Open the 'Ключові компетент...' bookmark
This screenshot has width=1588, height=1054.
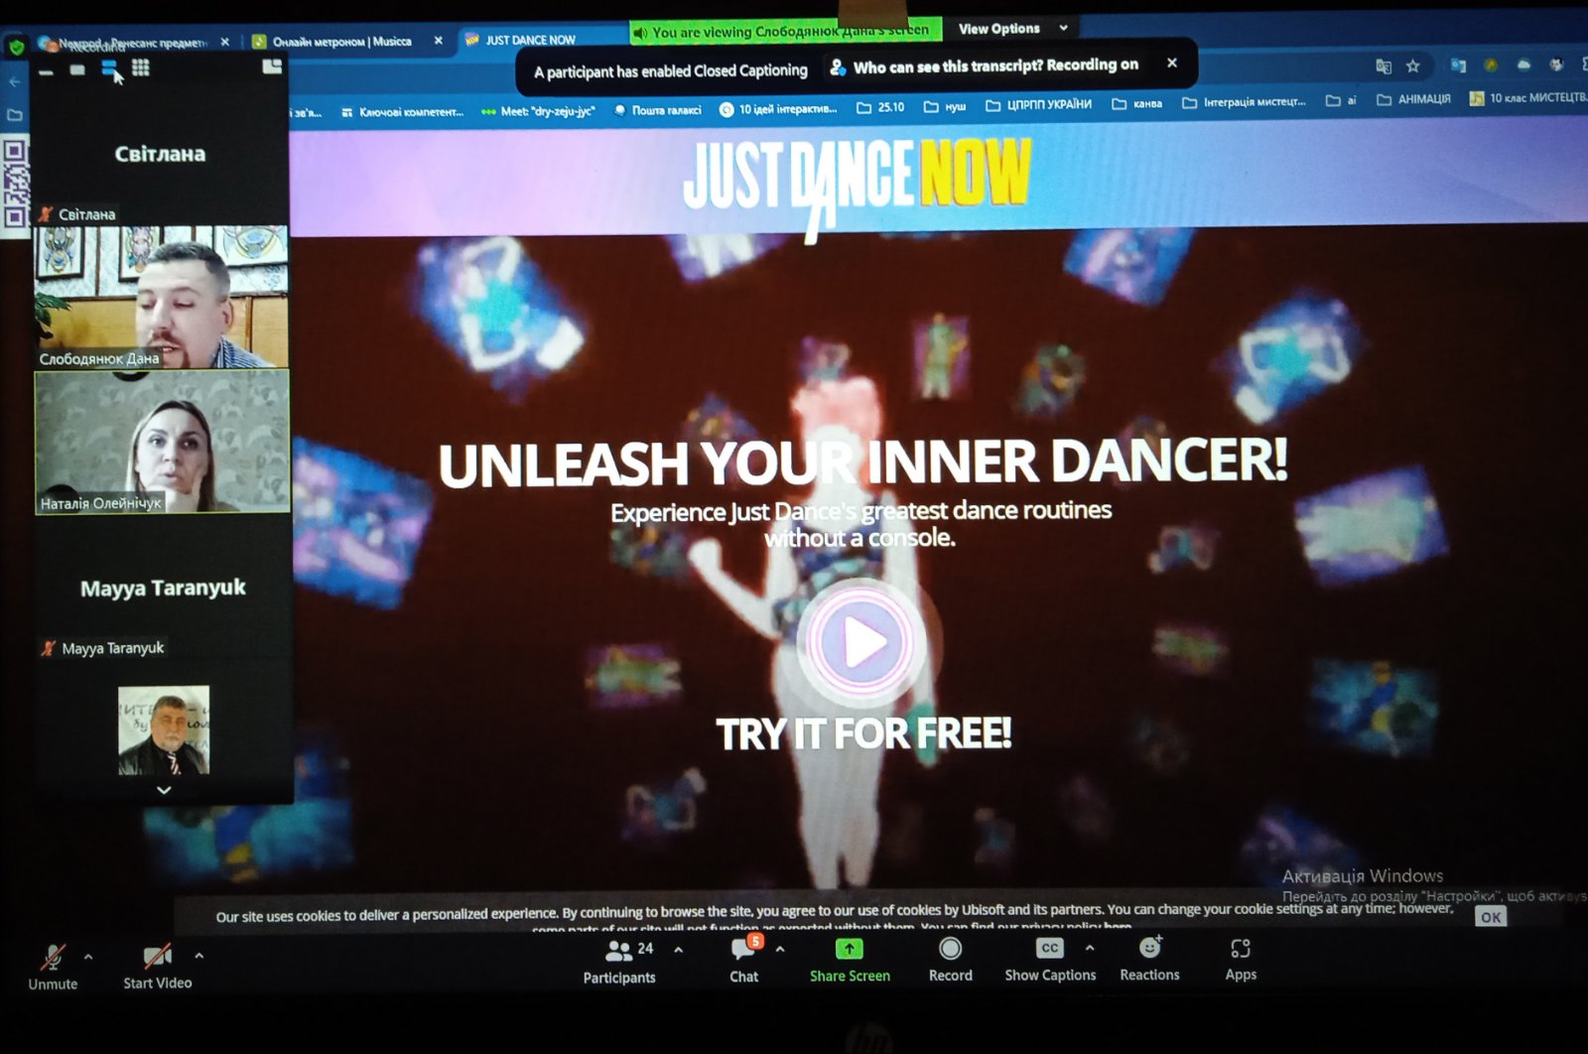pyautogui.click(x=402, y=112)
